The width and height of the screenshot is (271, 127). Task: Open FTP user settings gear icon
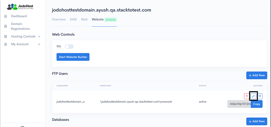tap(260, 96)
